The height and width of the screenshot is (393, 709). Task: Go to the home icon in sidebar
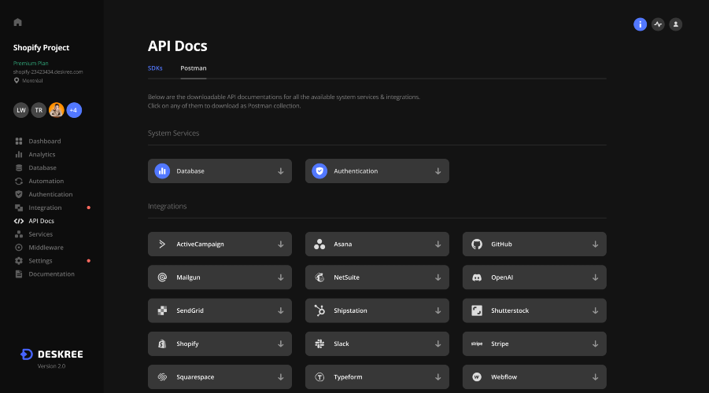[x=17, y=22]
